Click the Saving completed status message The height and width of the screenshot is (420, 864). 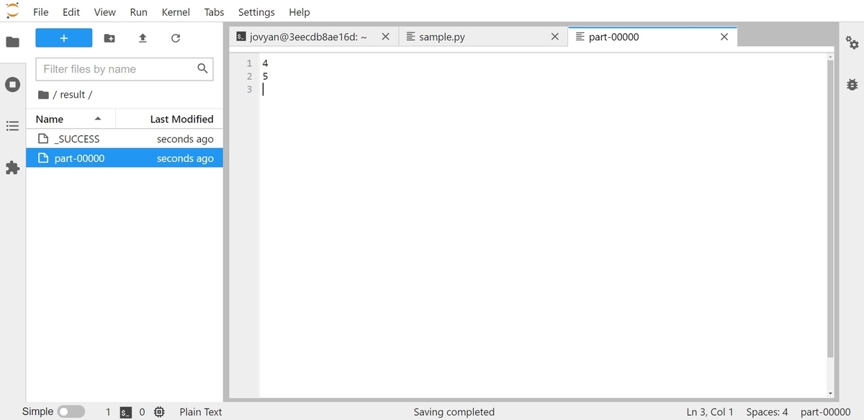click(x=454, y=412)
